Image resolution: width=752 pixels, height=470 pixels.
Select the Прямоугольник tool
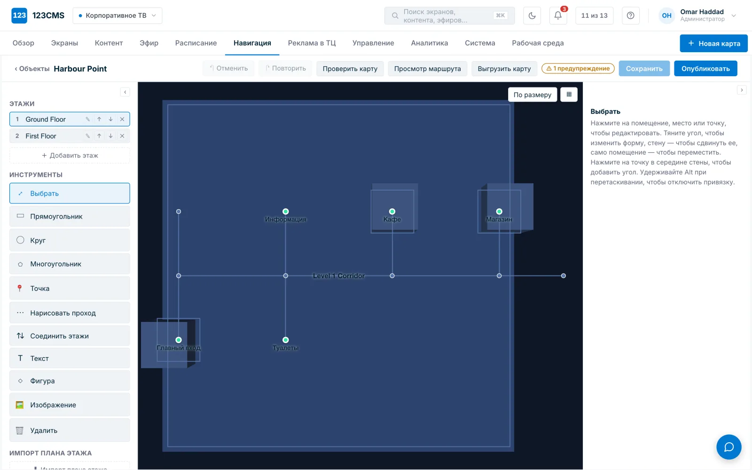coord(70,216)
